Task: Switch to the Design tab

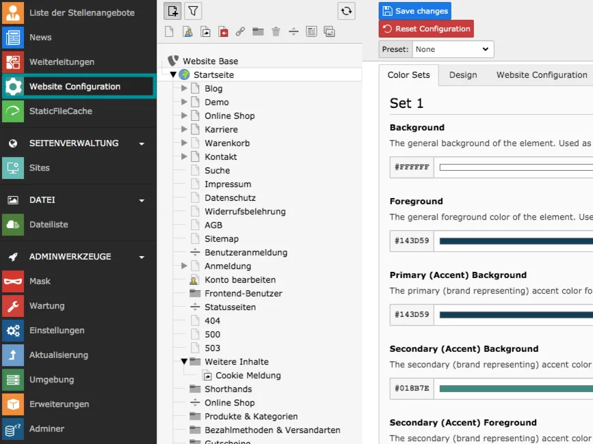Action: point(463,75)
